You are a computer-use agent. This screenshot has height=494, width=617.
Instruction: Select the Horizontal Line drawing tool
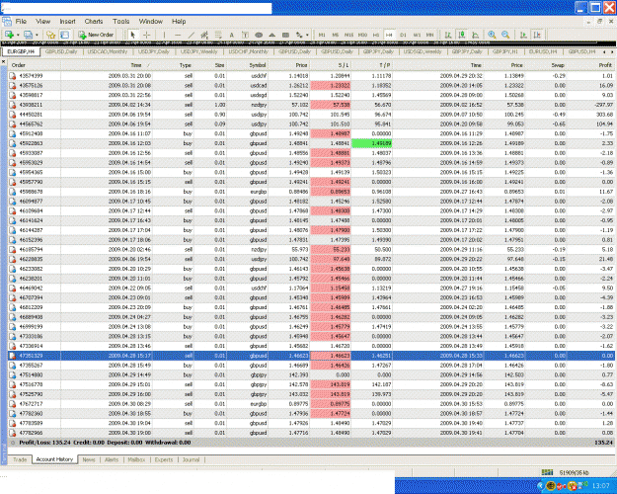pyautogui.click(x=178, y=35)
